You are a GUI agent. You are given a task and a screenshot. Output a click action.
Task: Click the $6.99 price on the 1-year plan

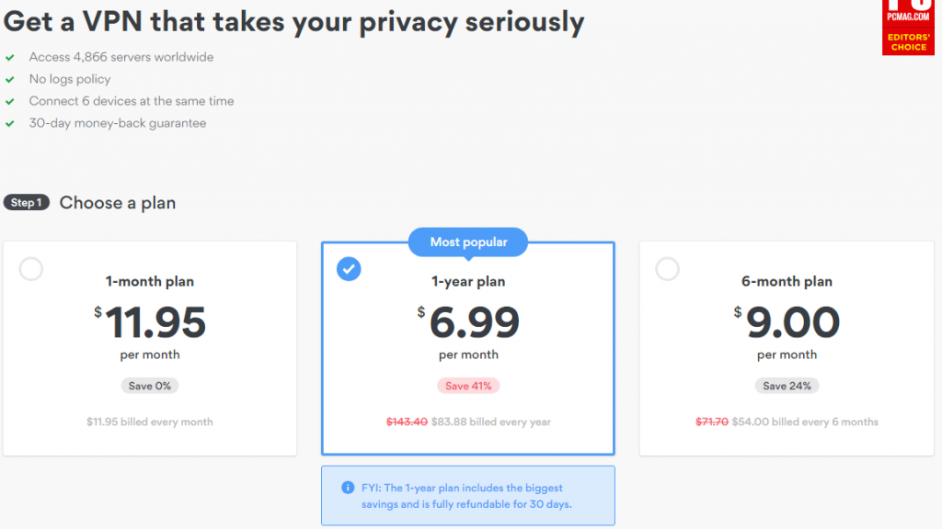[468, 322]
